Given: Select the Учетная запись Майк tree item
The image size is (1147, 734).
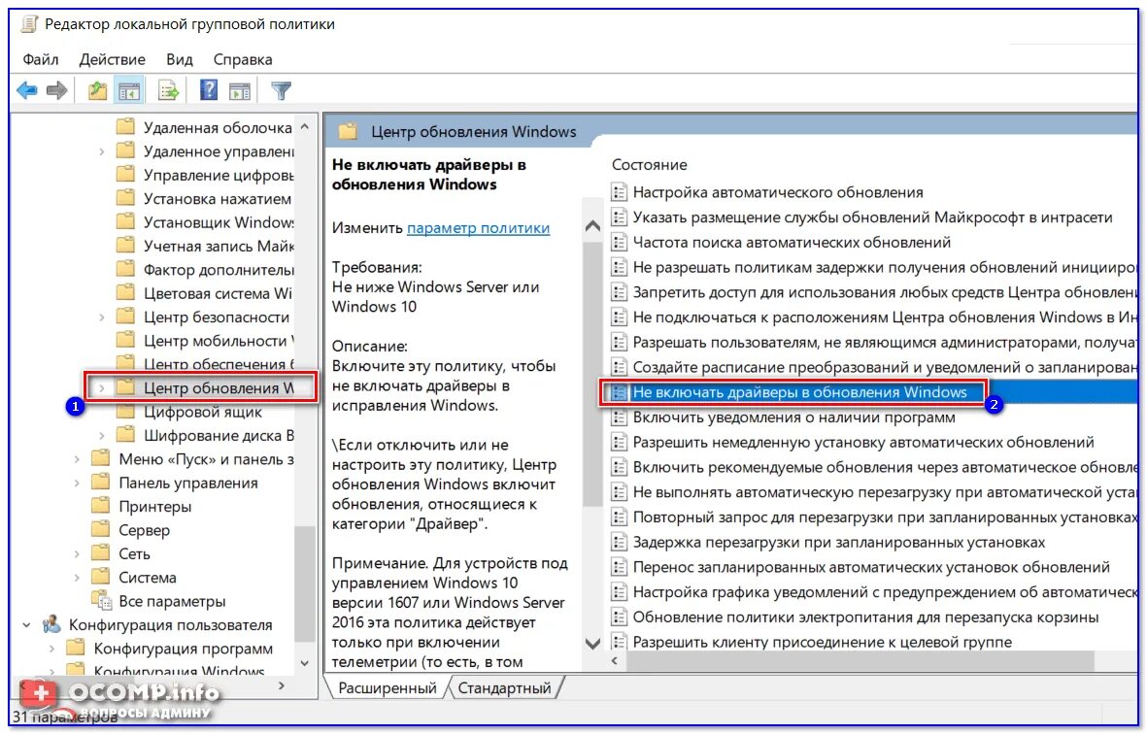Looking at the screenshot, I should 218,246.
